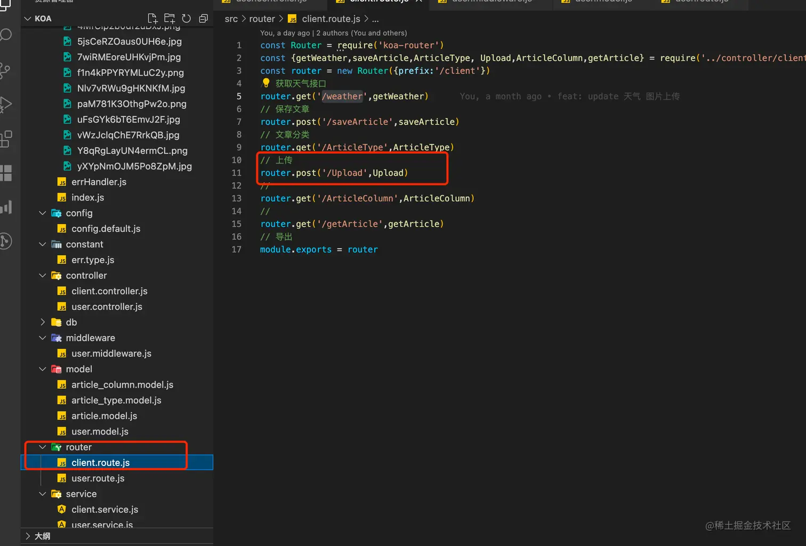Open yXYpNmOJM5Po8ZpM.jpg in the explorer
The height and width of the screenshot is (546, 806).
coord(134,166)
